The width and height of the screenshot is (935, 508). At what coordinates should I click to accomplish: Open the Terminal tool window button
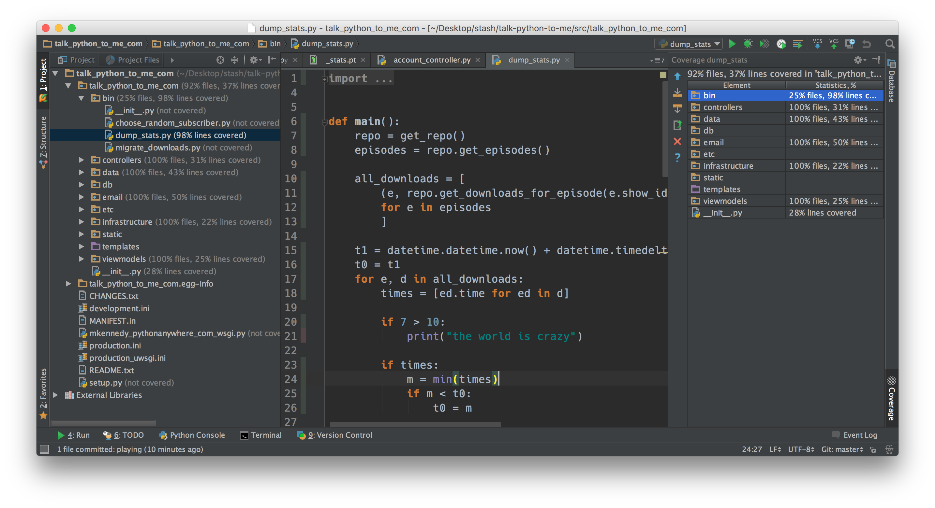point(260,435)
